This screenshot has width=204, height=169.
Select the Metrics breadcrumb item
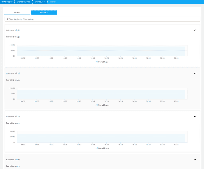53,2
